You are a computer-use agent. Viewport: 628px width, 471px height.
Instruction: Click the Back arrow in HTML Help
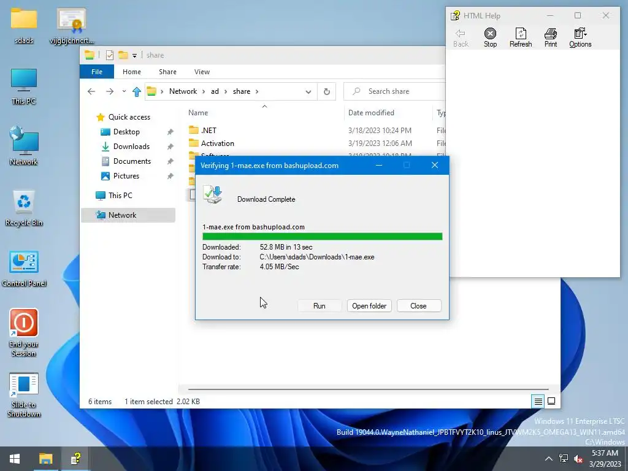461,37
